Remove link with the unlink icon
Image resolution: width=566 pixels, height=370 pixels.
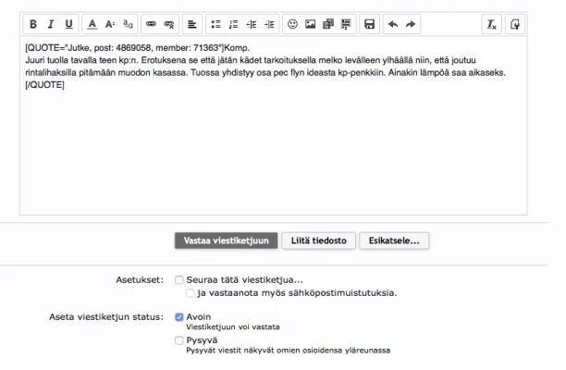tap(169, 24)
